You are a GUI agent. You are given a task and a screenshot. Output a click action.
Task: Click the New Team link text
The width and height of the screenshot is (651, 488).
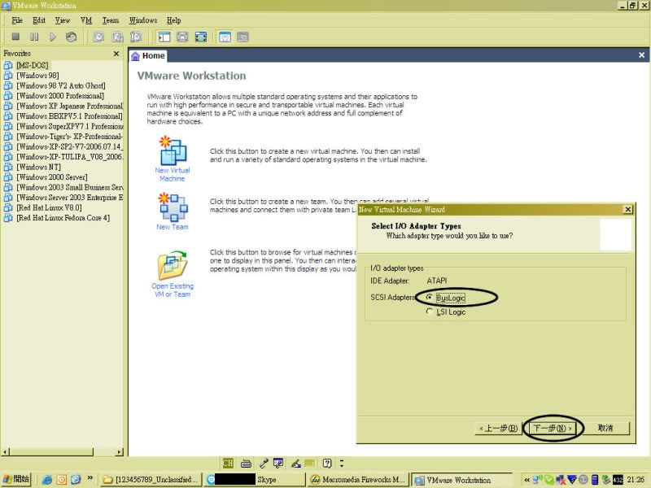[x=173, y=227]
